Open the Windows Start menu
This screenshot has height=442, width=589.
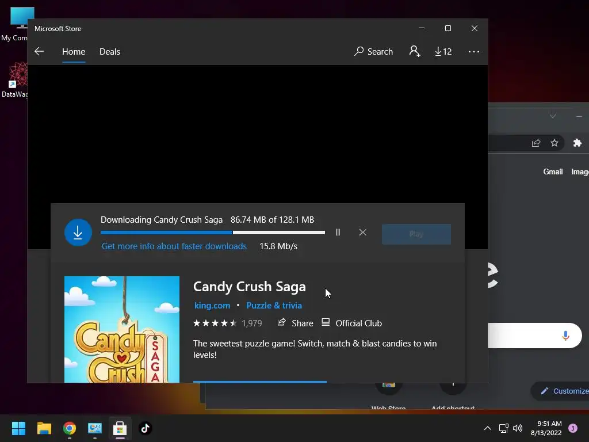[x=18, y=428]
